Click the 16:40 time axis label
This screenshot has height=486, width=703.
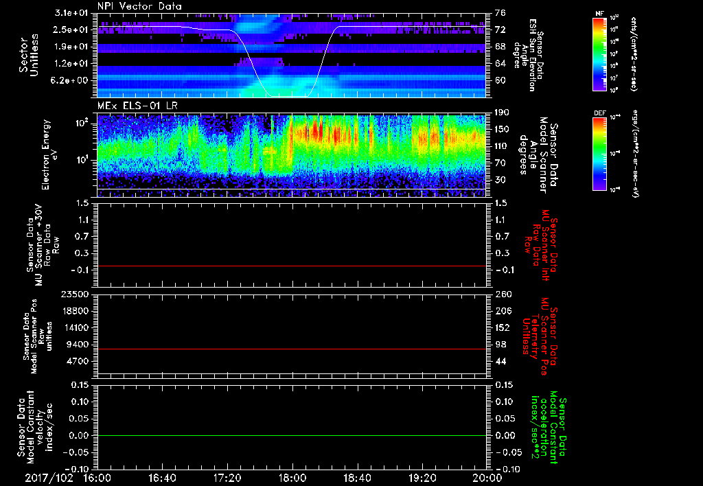pos(162,478)
